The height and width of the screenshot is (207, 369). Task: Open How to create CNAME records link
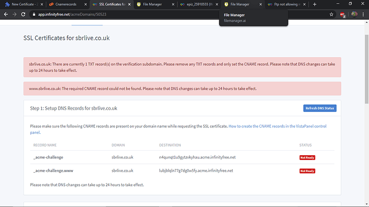[x=178, y=129]
